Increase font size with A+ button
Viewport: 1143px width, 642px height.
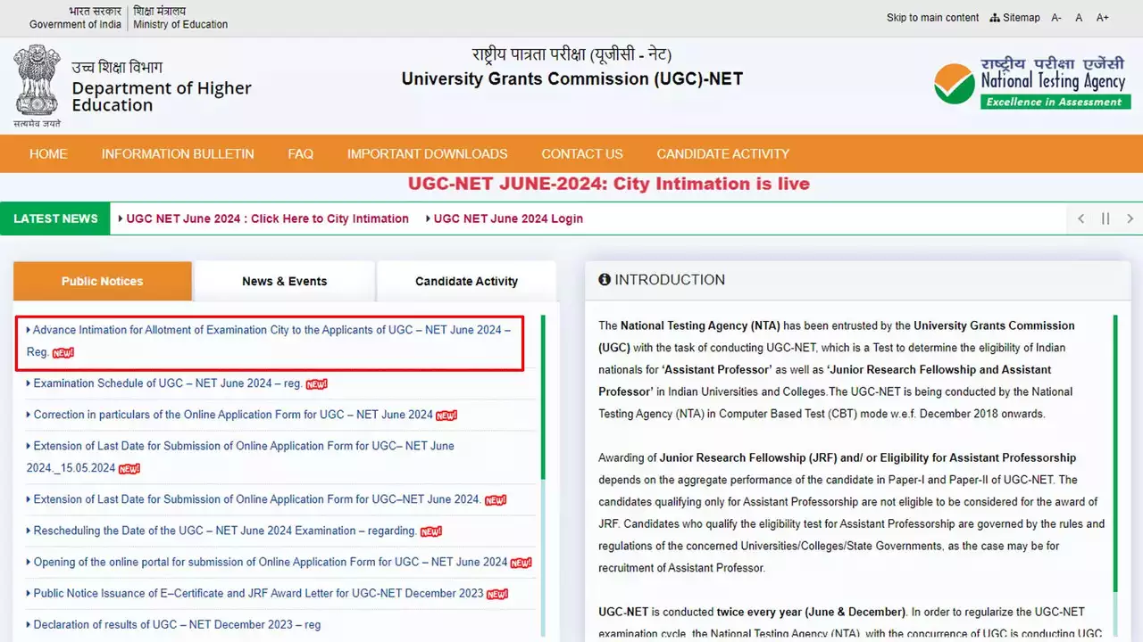tap(1103, 18)
